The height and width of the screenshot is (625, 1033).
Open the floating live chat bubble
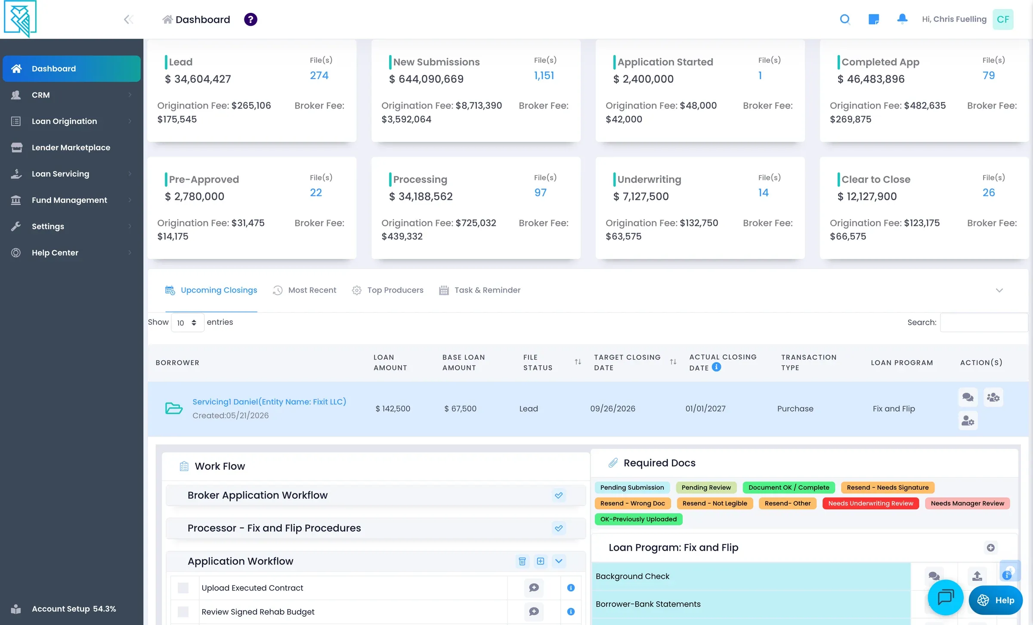(x=945, y=597)
